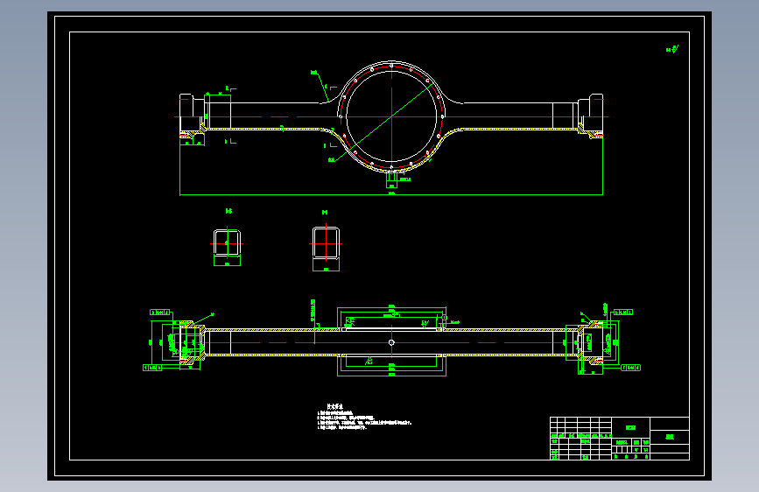Image resolution: width=759 pixels, height=492 pixels.
Task: Select the lower-left geometric tolerance frame
Action: [x=152, y=368]
